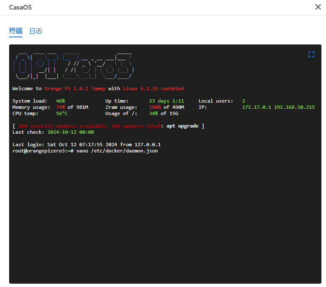
Task: Click the 'apt upgrade' text
Action: tap(182, 126)
